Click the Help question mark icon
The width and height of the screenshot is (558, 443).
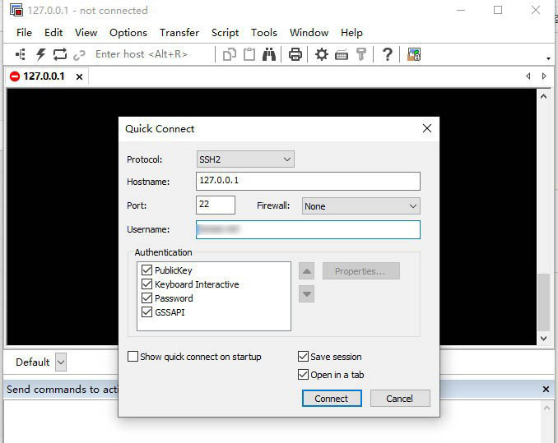[x=387, y=54]
